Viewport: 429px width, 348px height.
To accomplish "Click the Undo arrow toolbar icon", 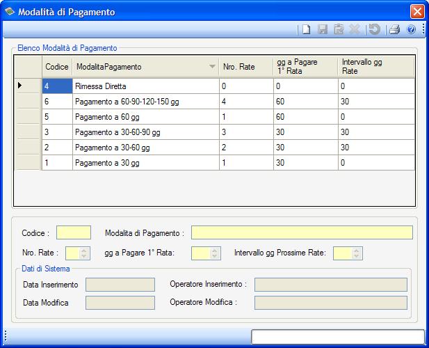I will (x=374, y=29).
